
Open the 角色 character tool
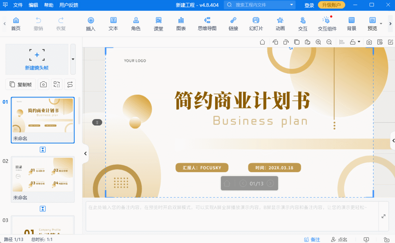click(x=136, y=24)
